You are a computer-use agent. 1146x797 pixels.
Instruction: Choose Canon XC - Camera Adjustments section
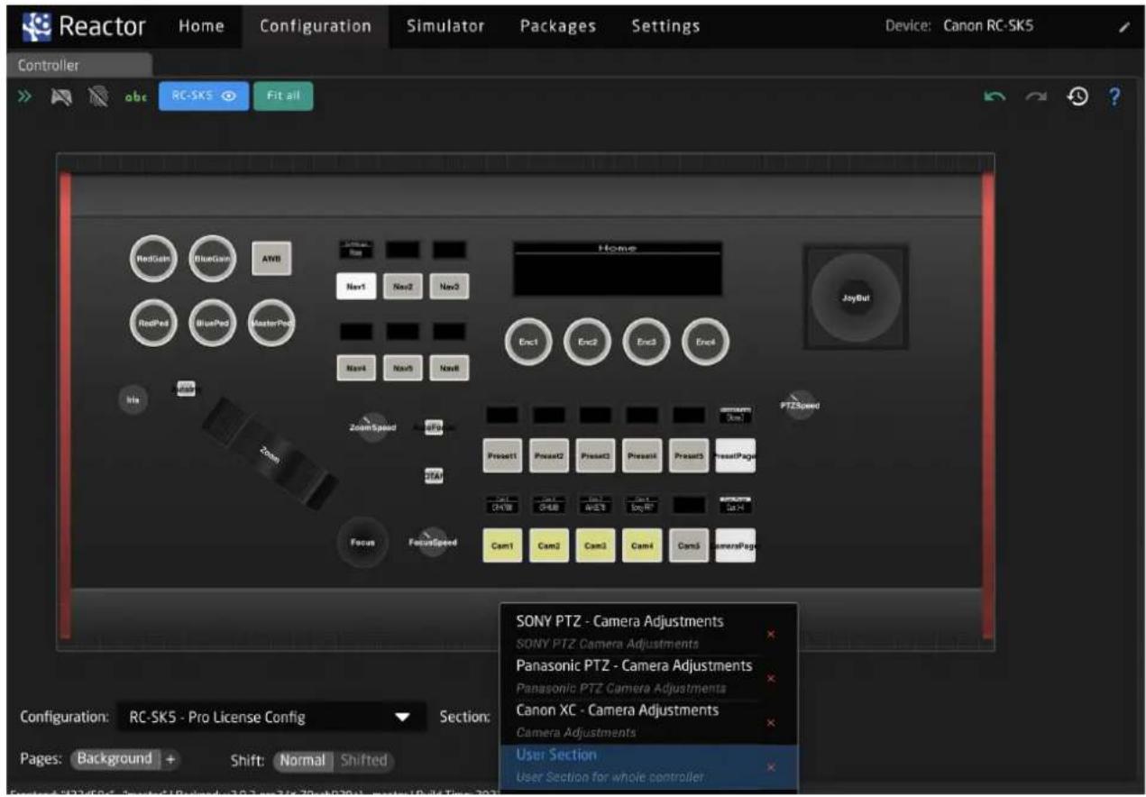pyautogui.click(x=648, y=721)
